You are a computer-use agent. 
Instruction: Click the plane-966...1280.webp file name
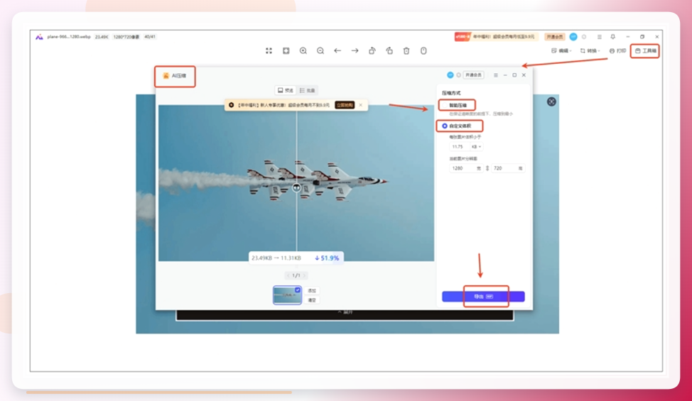click(69, 37)
